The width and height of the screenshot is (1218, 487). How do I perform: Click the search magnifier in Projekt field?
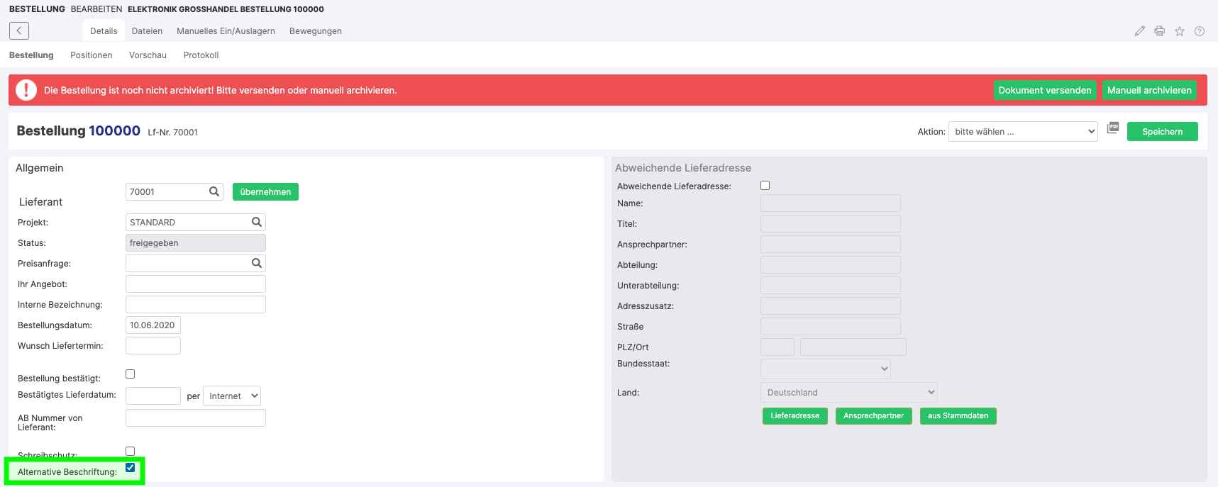[257, 222]
